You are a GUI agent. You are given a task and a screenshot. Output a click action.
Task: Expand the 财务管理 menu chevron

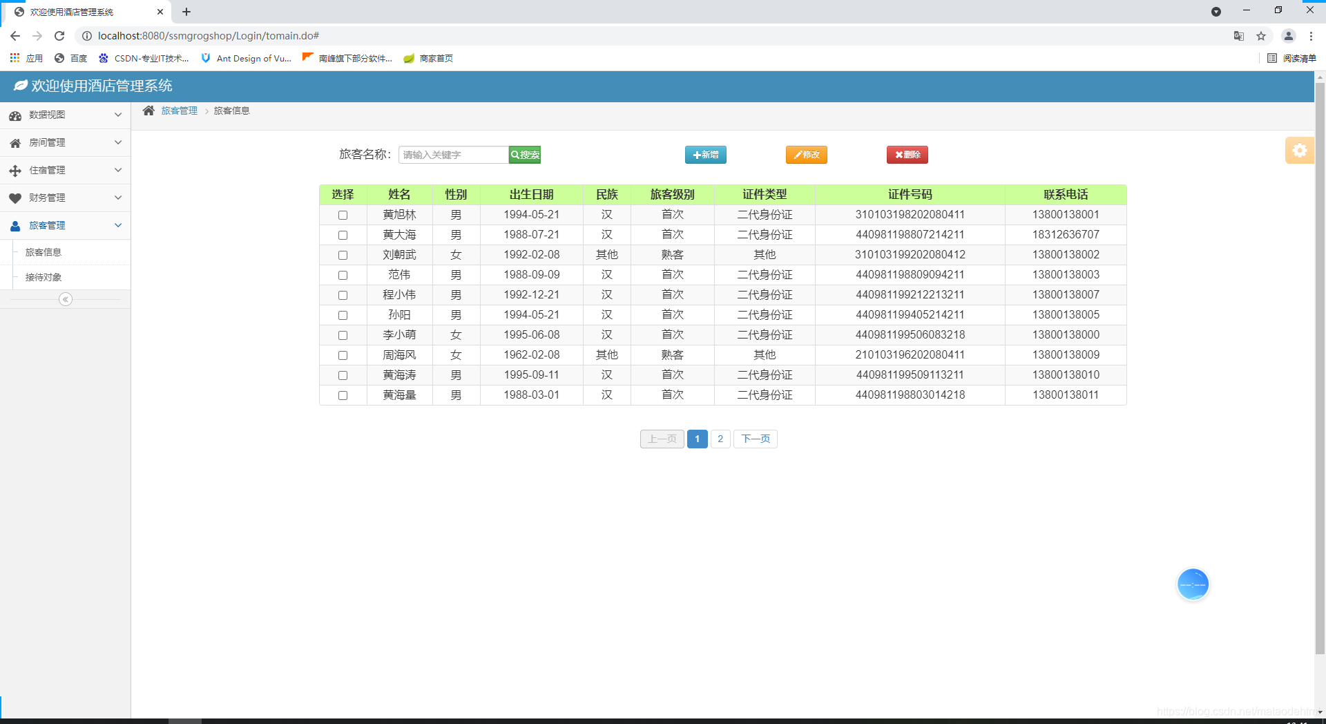coord(118,198)
